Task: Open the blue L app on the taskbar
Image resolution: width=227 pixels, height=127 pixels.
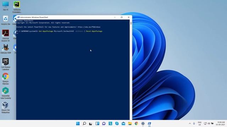Action: click(x=110, y=123)
